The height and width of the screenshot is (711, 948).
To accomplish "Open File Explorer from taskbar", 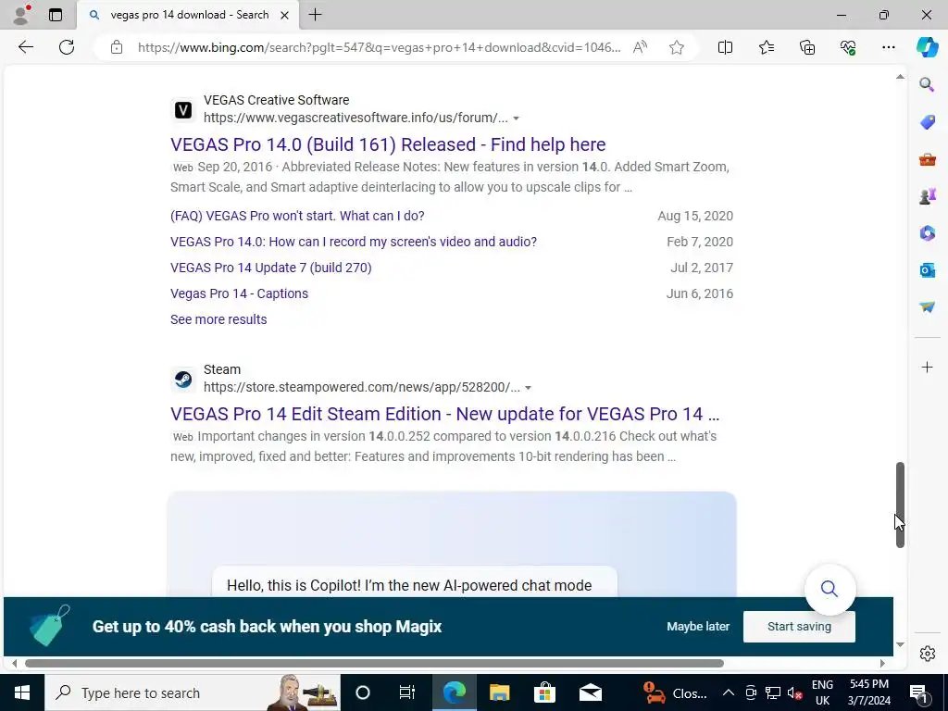I will [499, 692].
